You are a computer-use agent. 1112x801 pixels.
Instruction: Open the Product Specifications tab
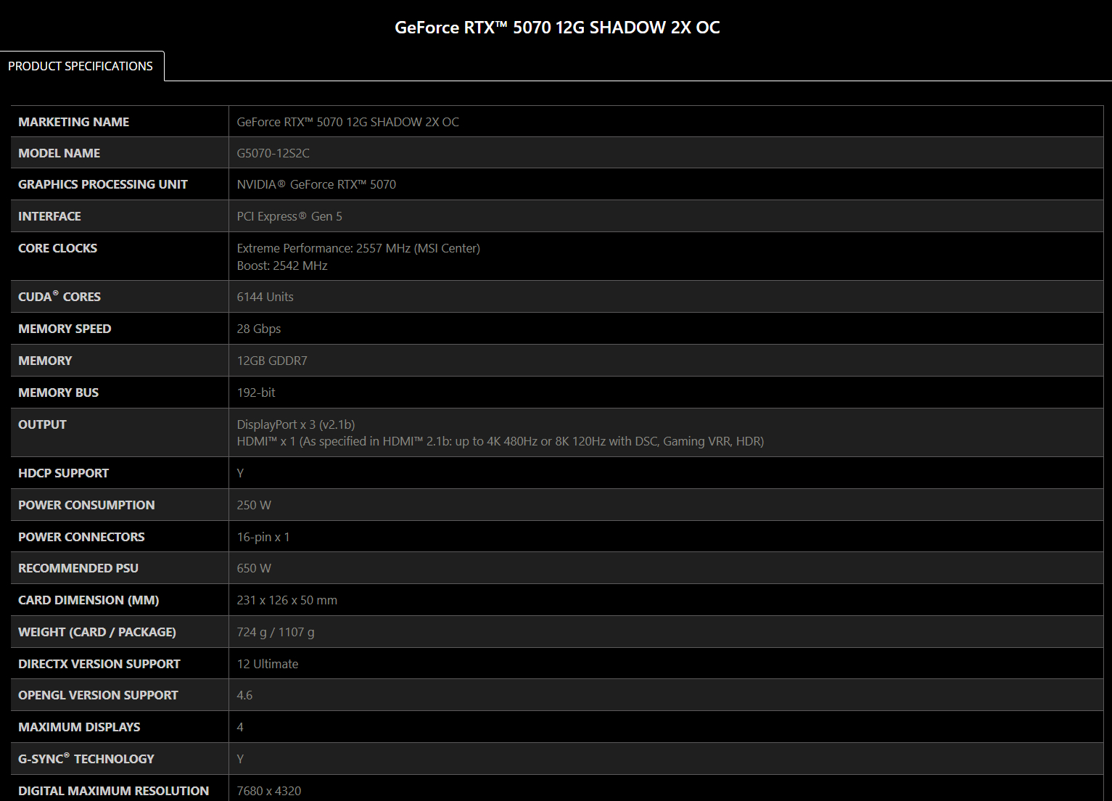[82, 66]
